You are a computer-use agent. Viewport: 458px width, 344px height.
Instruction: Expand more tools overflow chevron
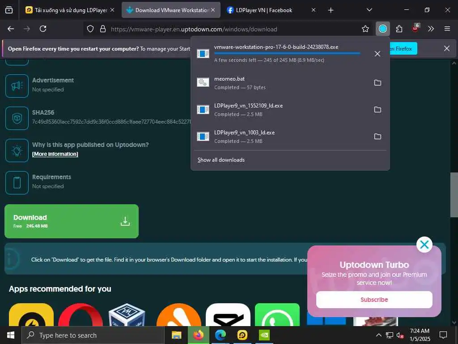(x=431, y=29)
